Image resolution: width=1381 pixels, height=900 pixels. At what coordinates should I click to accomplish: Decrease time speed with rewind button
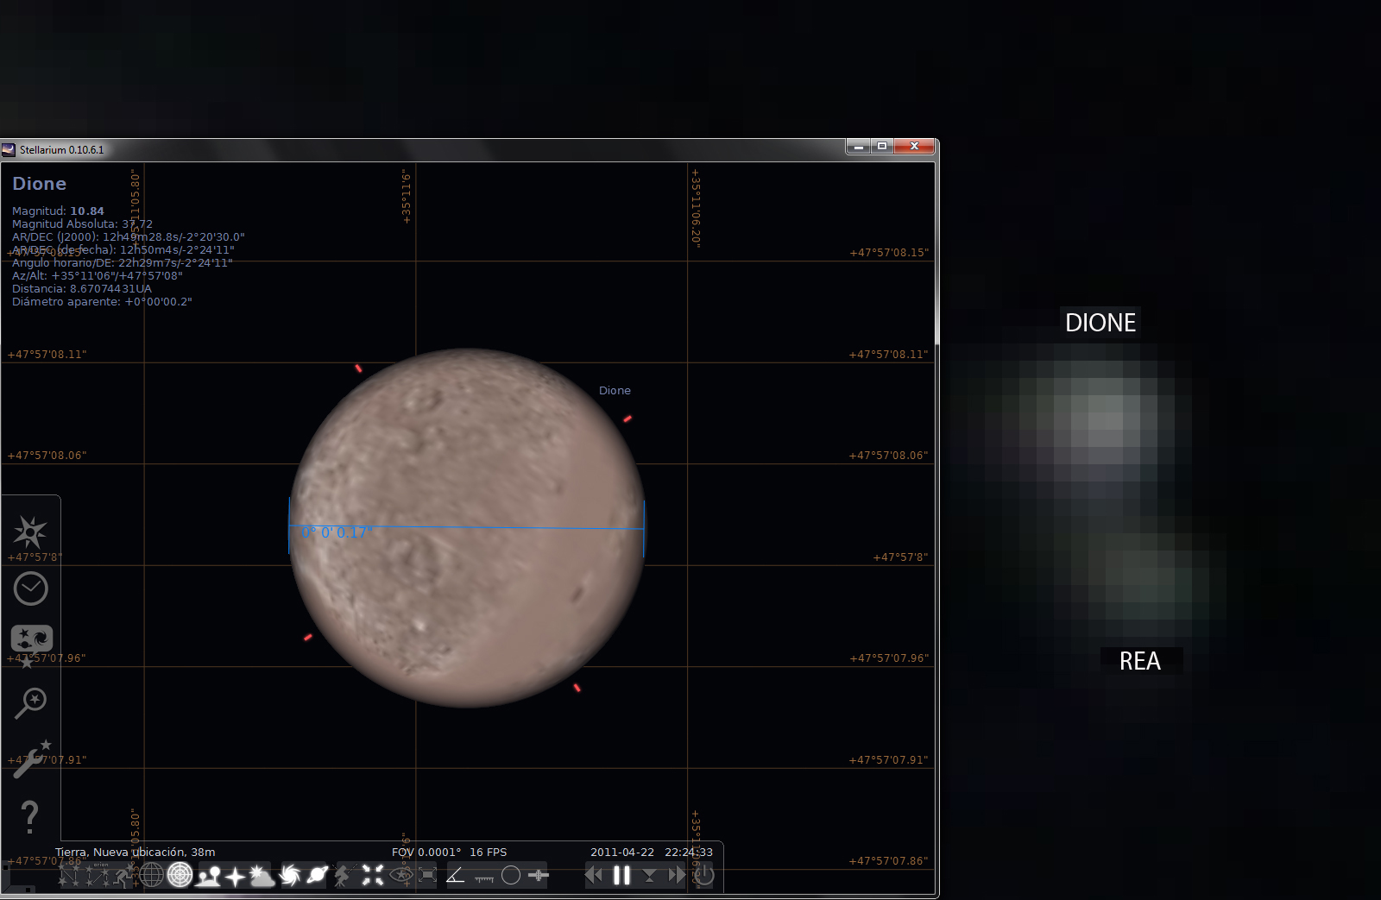(x=594, y=875)
